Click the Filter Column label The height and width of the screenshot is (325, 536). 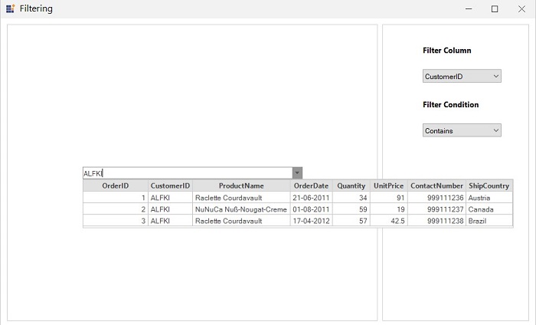[x=446, y=51]
